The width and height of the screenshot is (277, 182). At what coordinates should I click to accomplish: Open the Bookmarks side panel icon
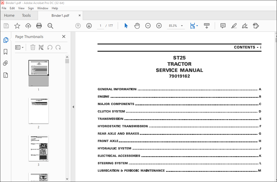[5, 52]
